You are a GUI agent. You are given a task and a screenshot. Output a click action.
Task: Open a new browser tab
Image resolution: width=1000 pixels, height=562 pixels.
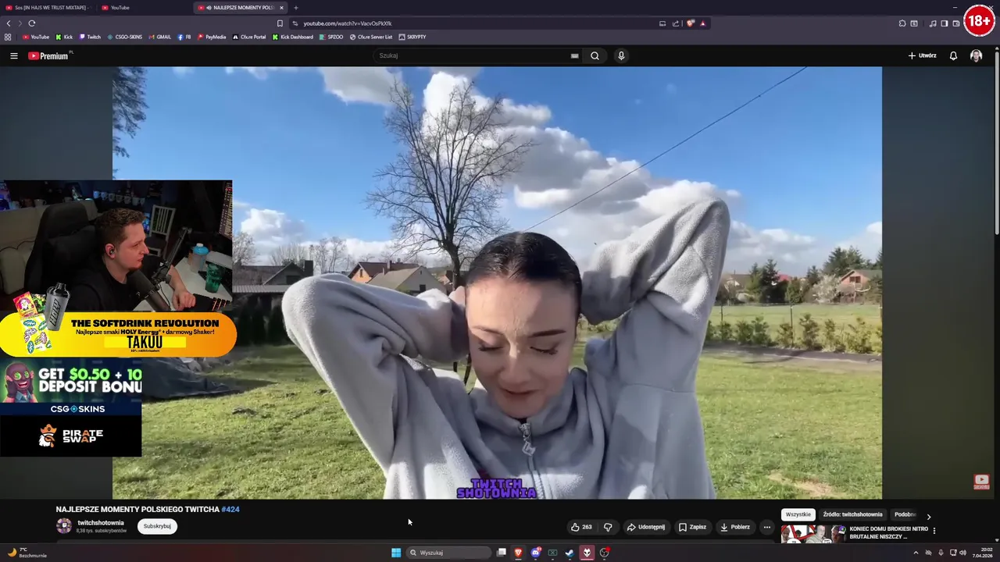pos(295,8)
